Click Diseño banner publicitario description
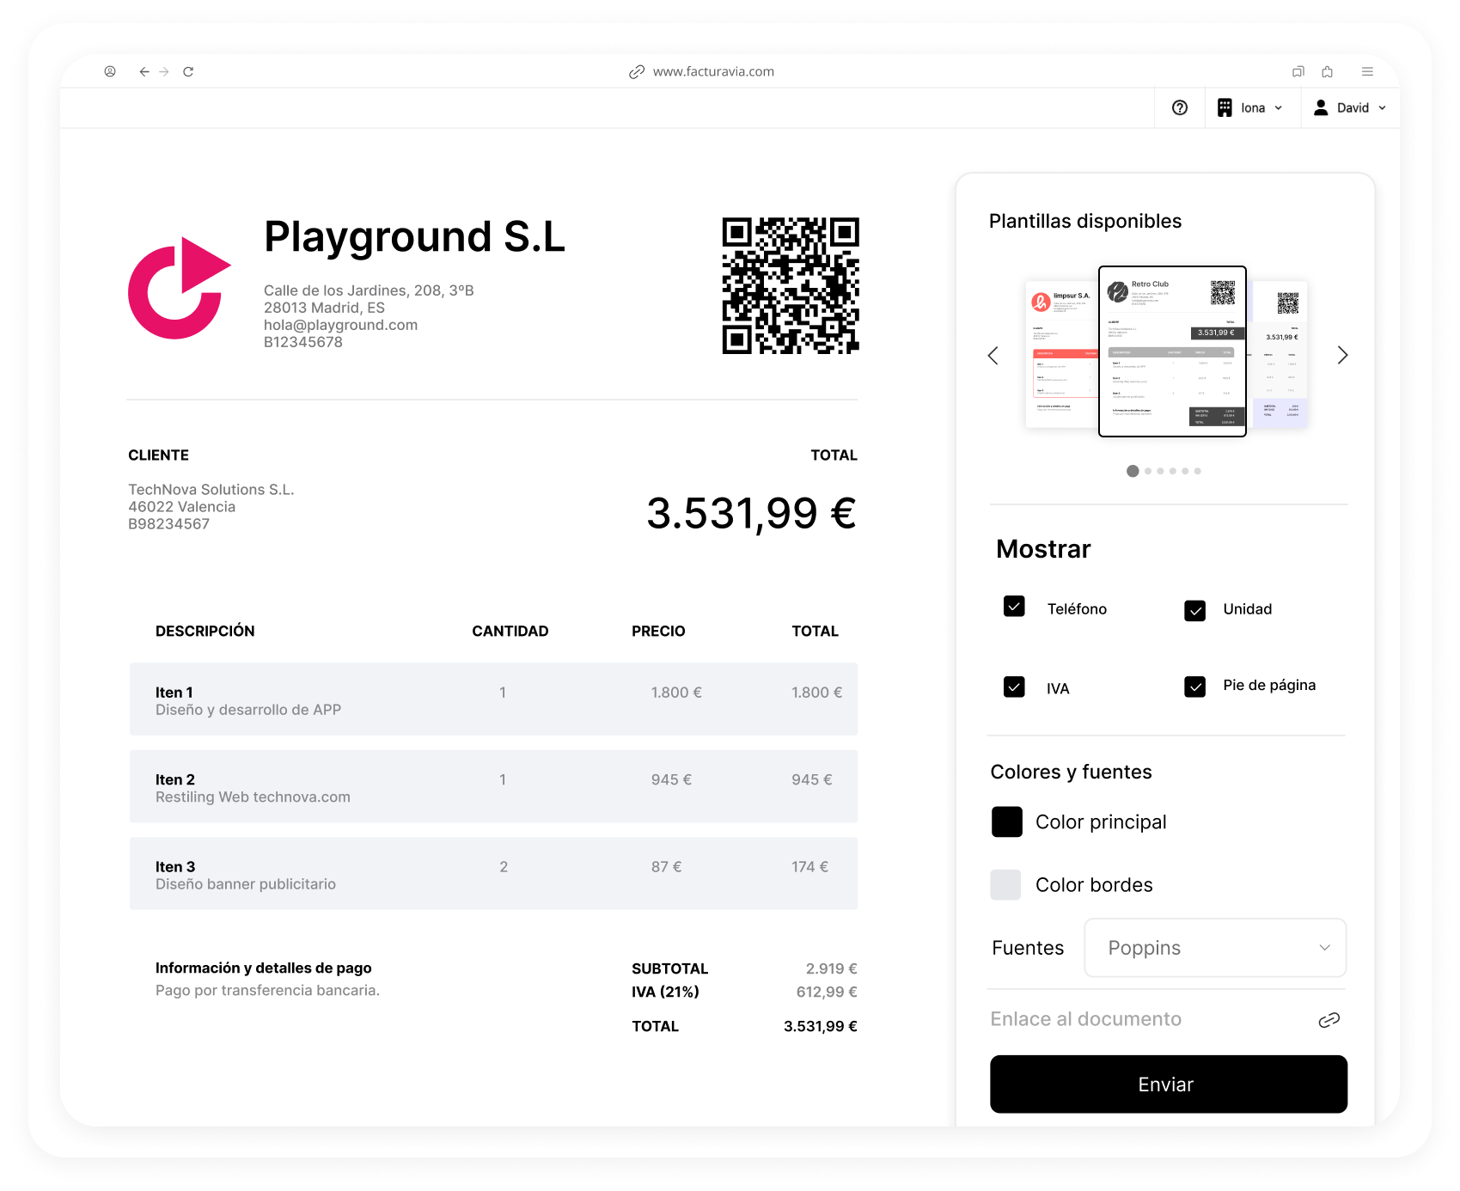Screen dimensions: 1460x1191 (x=246, y=884)
